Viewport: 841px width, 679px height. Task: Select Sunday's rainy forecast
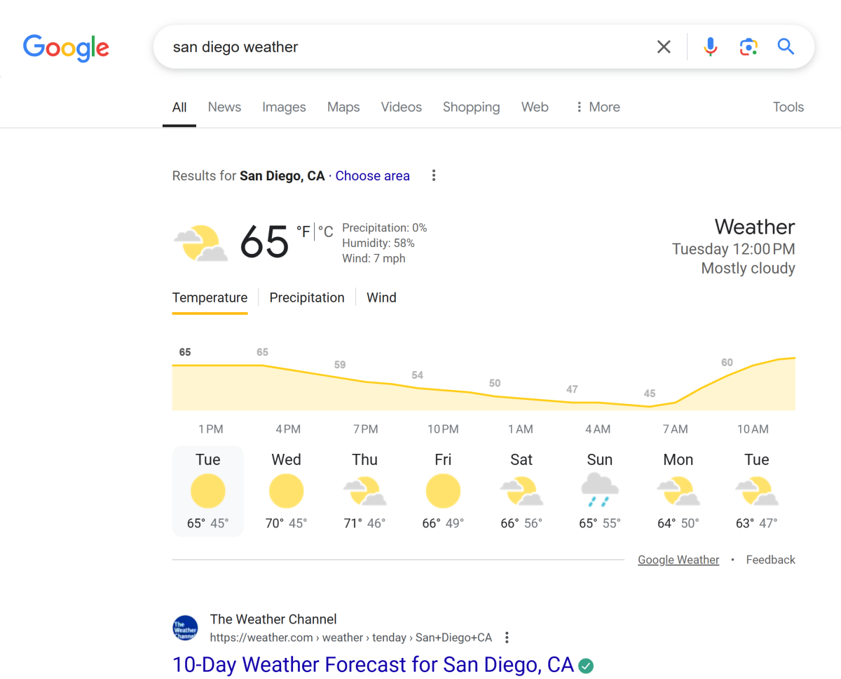click(600, 491)
